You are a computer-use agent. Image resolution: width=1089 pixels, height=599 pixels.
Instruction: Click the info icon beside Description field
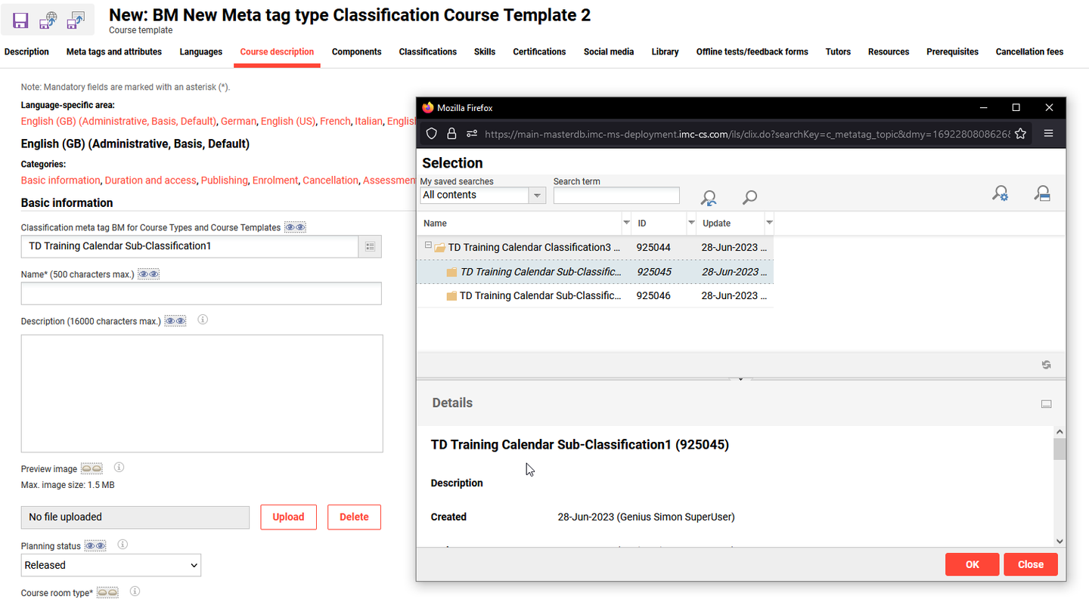[203, 320]
